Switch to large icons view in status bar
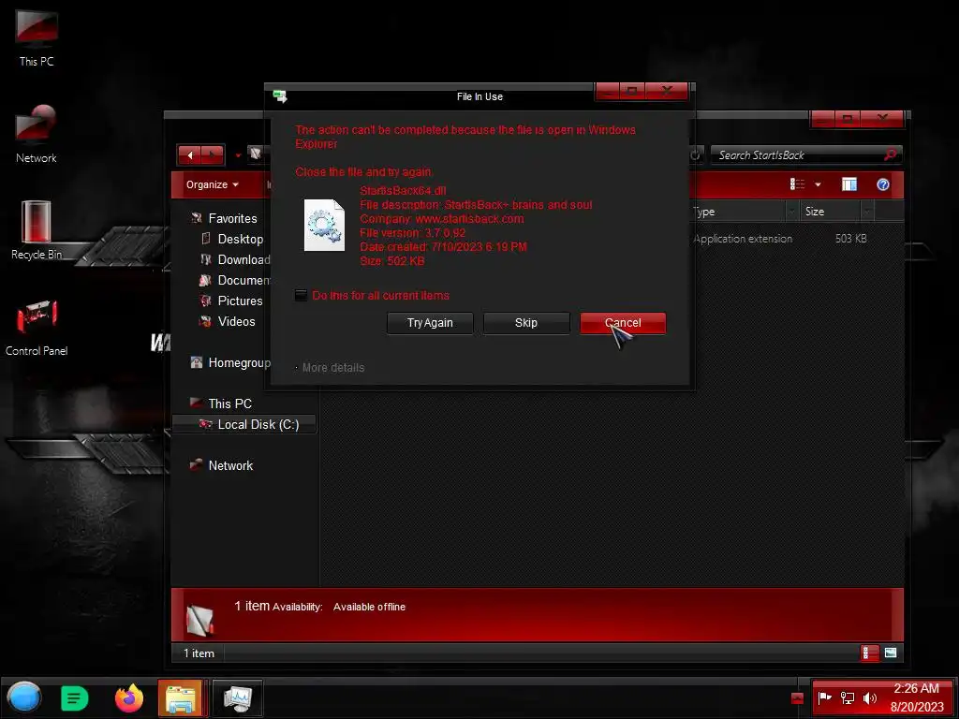The image size is (959, 719). [891, 653]
